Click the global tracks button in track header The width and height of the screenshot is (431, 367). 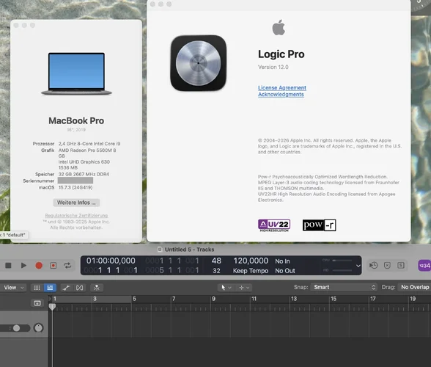[37, 303]
